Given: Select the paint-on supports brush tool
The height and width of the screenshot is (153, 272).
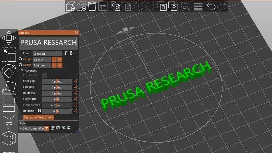Looking at the screenshot, I should [x=9, y=121].
